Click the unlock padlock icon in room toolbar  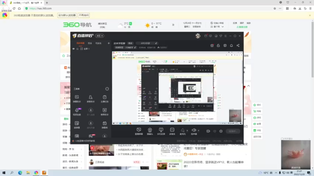coord(218,45)
